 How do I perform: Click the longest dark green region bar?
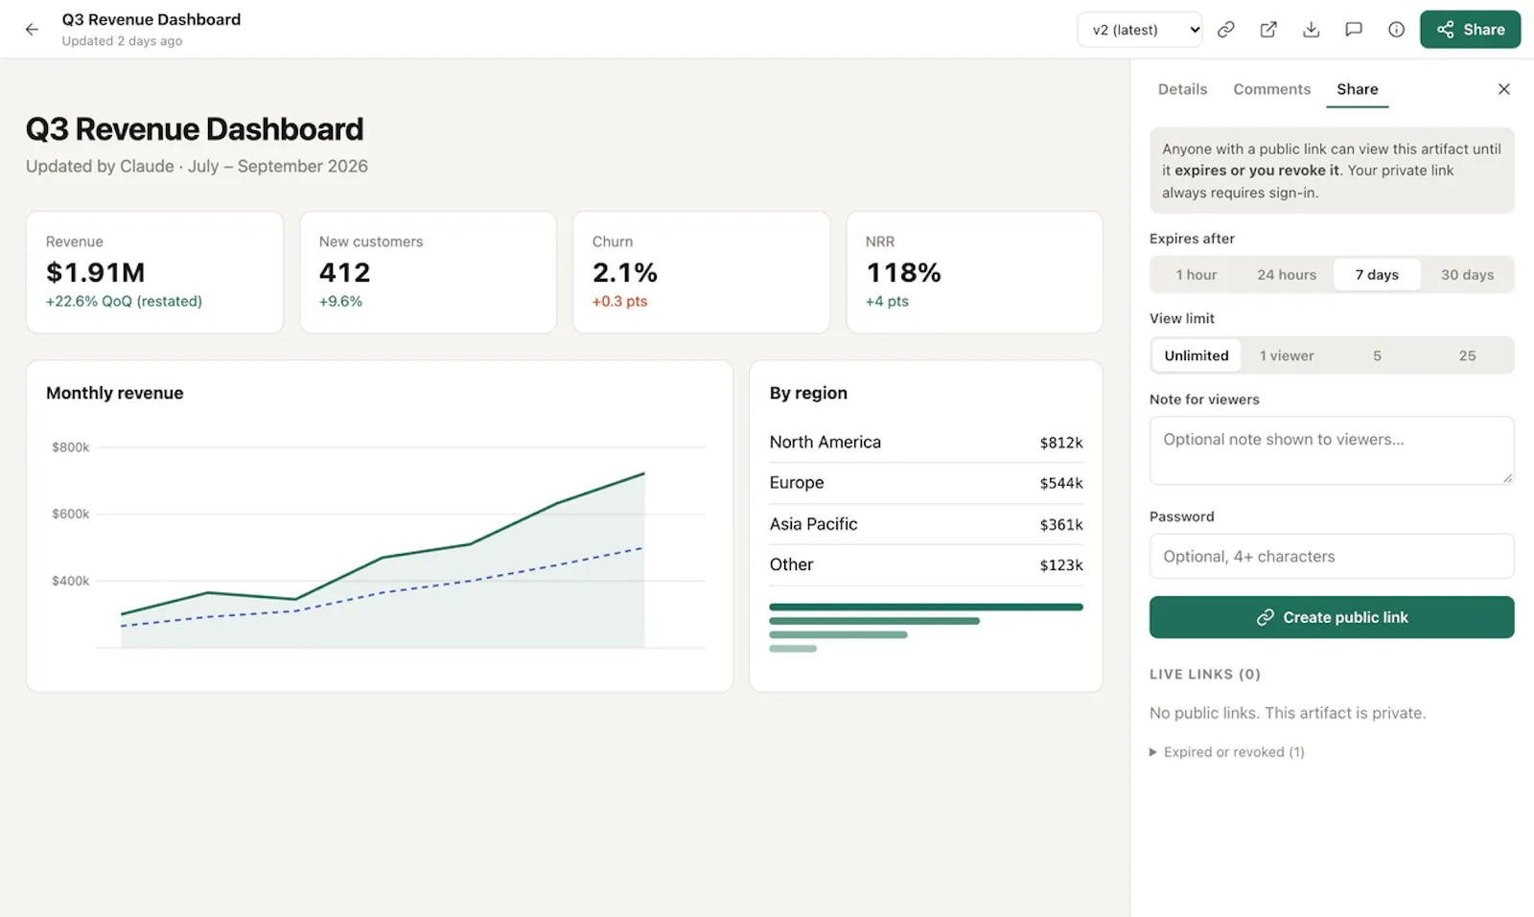[926, 607]
